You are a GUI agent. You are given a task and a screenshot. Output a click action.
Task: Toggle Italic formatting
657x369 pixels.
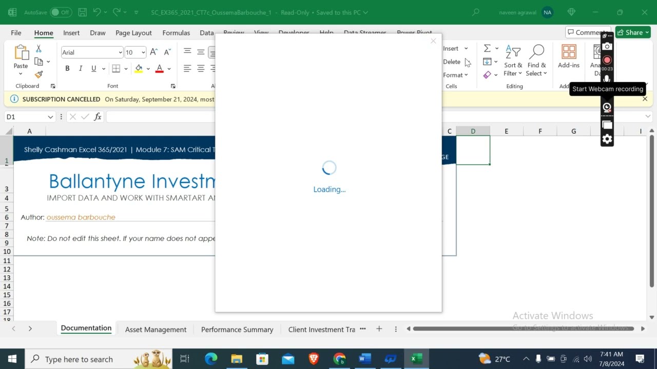(81, 69)
